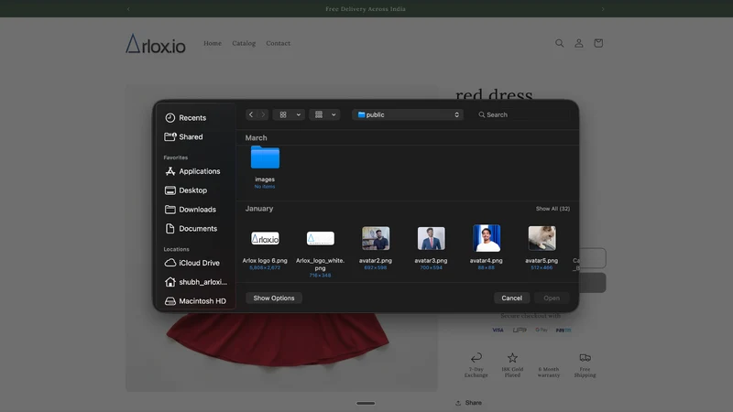Open the public folder path dropdown
Screen dimensions: 733x412
point(408,114)
